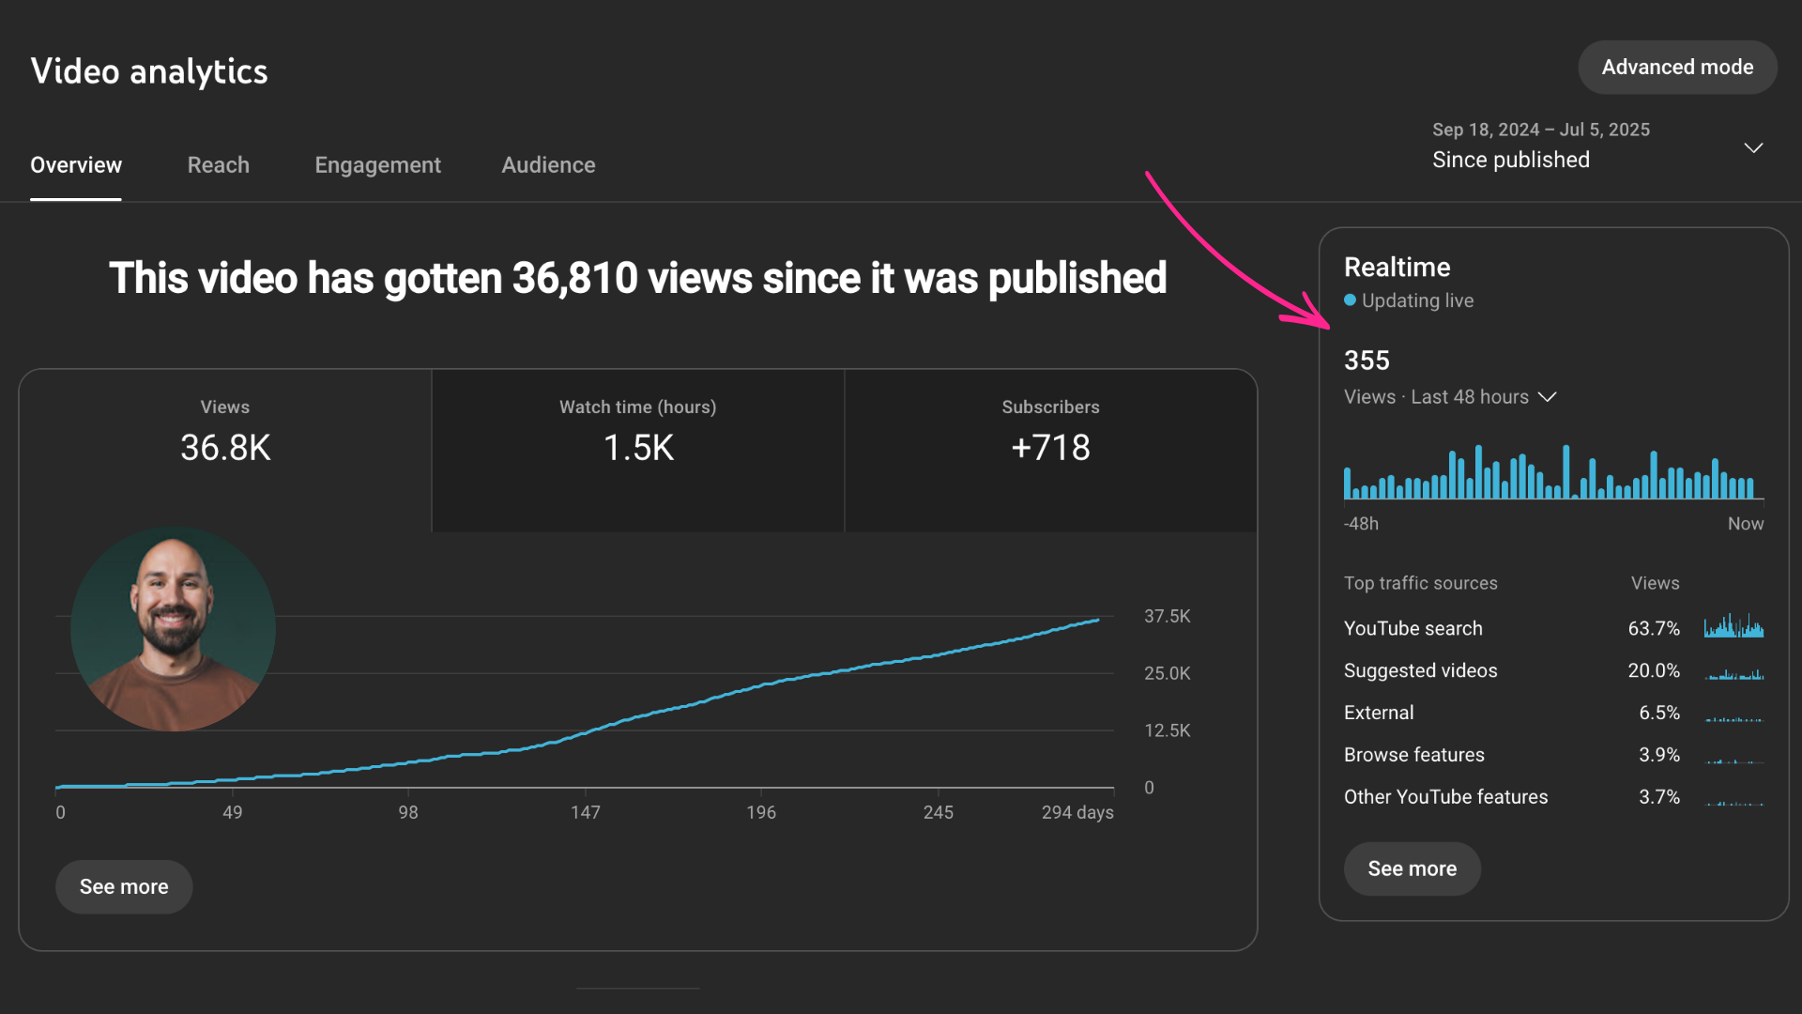
Task: Click the Realtime 48h bar chart
Action: coord(1553,472)
